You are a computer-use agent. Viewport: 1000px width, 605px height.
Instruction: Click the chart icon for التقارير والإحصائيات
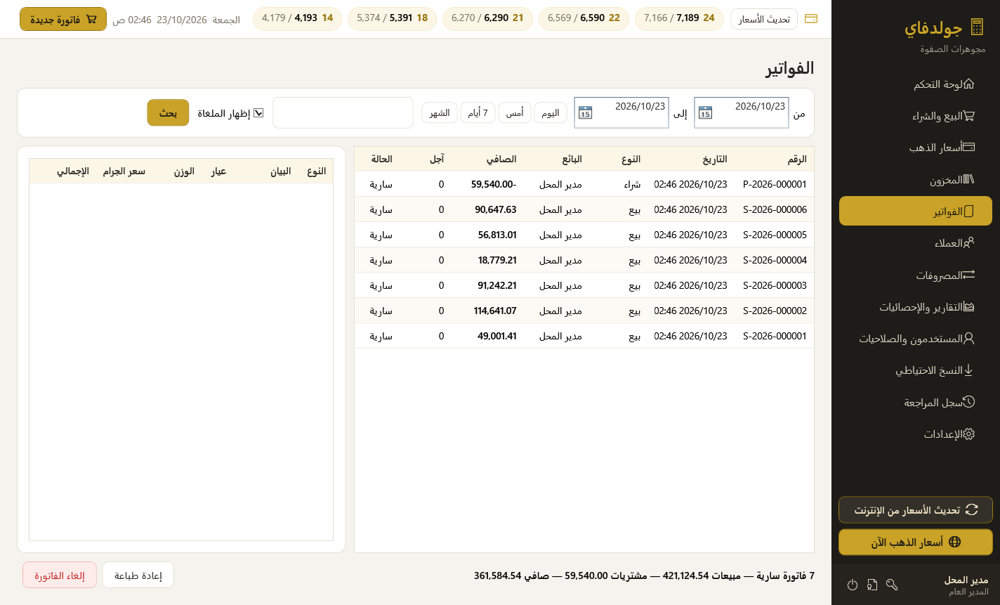click(x=968, y=307)
